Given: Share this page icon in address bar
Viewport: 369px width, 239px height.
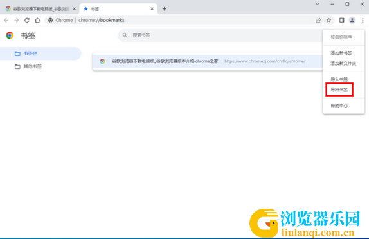Looking at the screenshot, I should coord(318,20).
